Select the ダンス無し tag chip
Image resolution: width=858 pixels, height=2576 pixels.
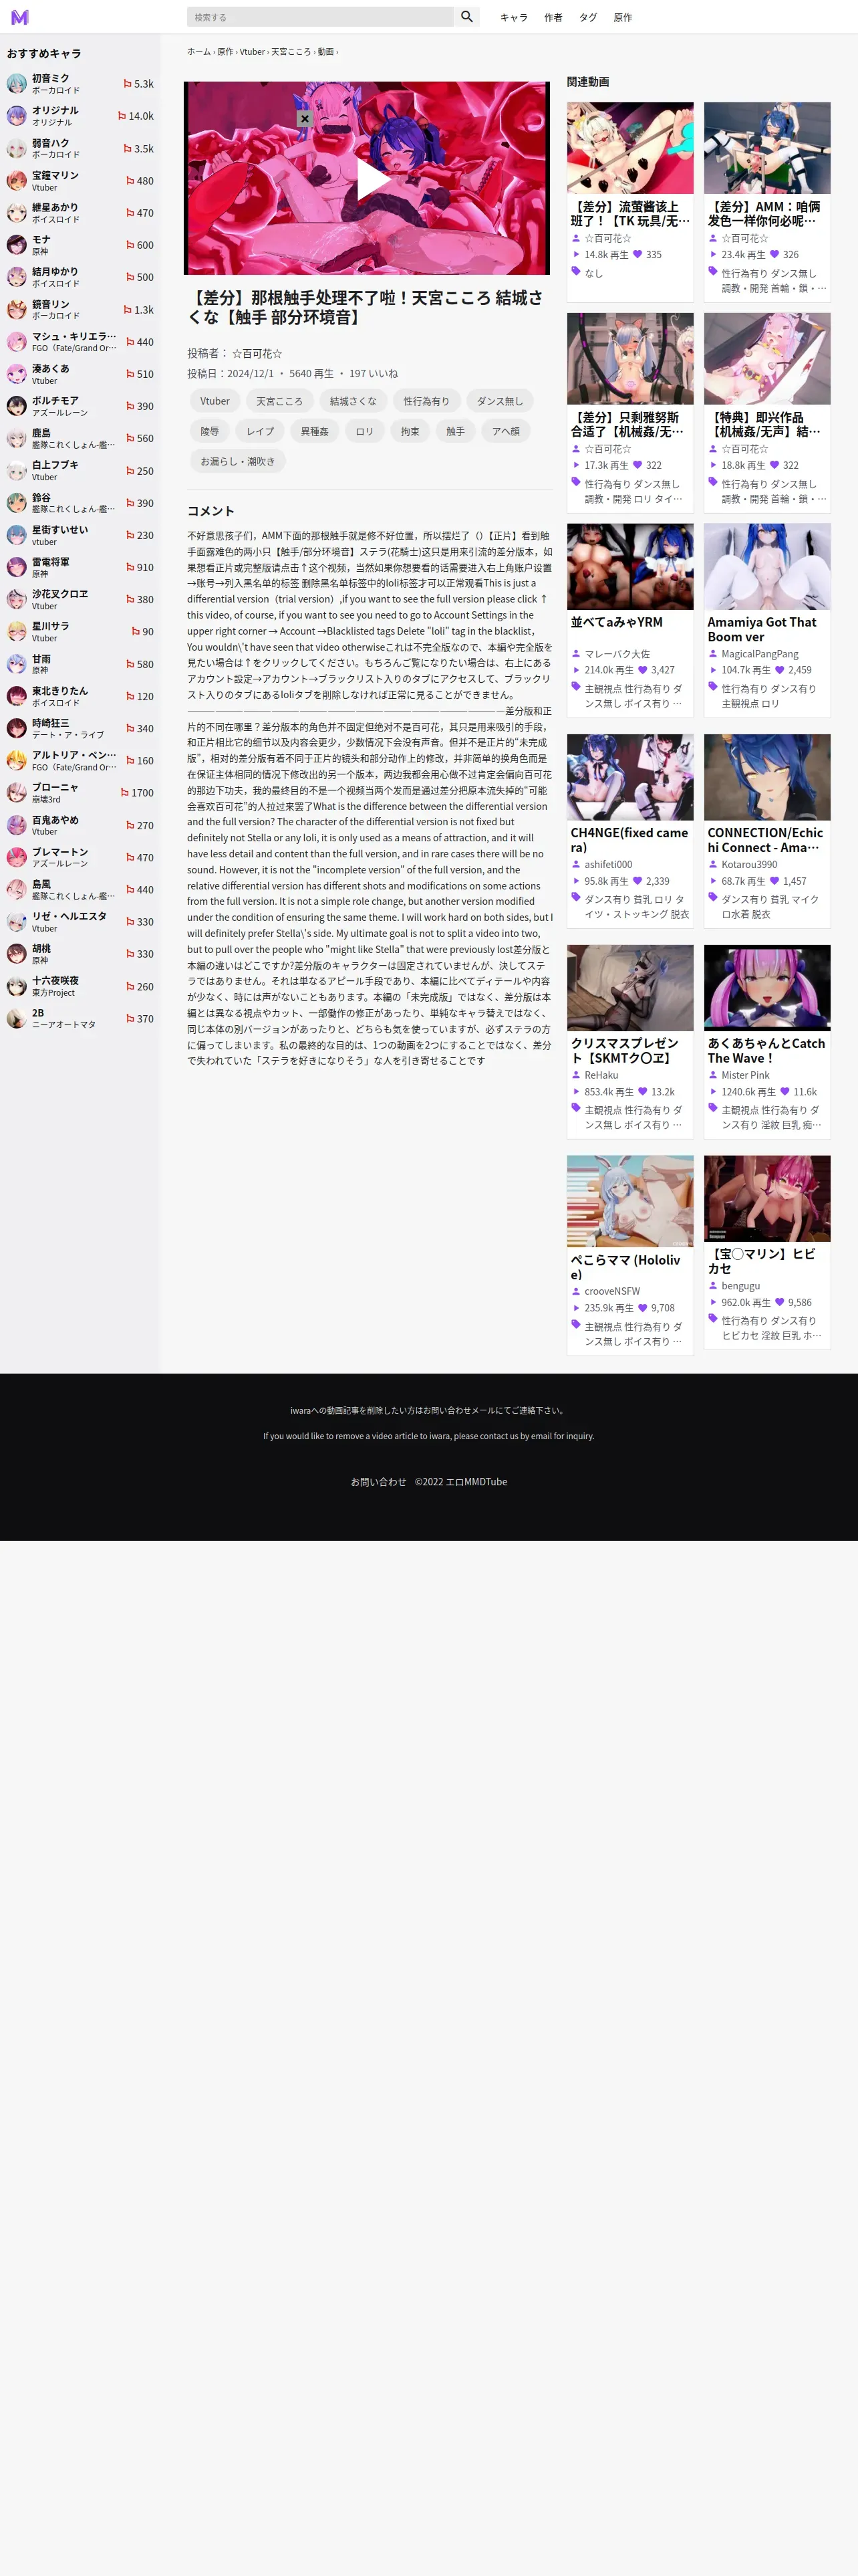click(x=499, y=401)
